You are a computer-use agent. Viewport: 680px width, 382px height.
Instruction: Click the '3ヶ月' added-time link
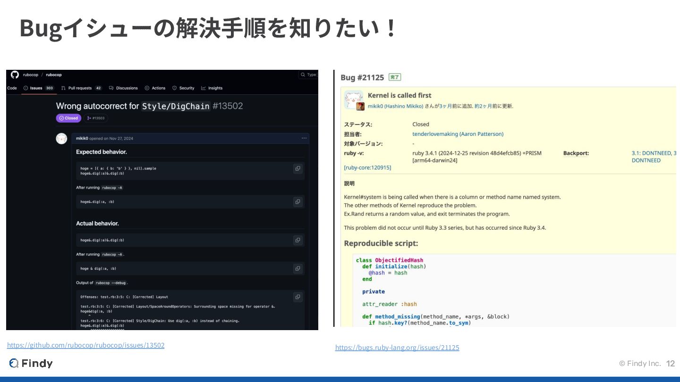coord(446,106)
